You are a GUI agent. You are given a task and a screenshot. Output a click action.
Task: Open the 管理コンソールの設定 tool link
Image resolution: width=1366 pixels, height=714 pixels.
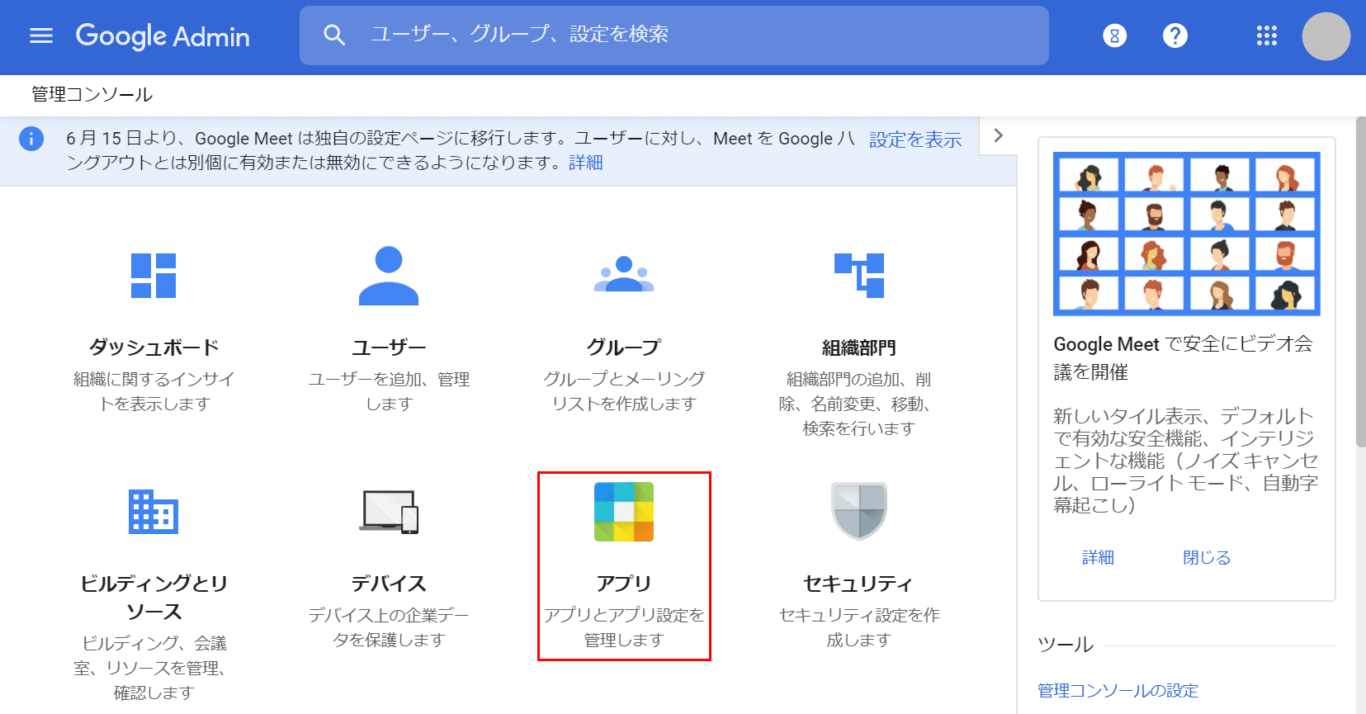pos(1118,690)
